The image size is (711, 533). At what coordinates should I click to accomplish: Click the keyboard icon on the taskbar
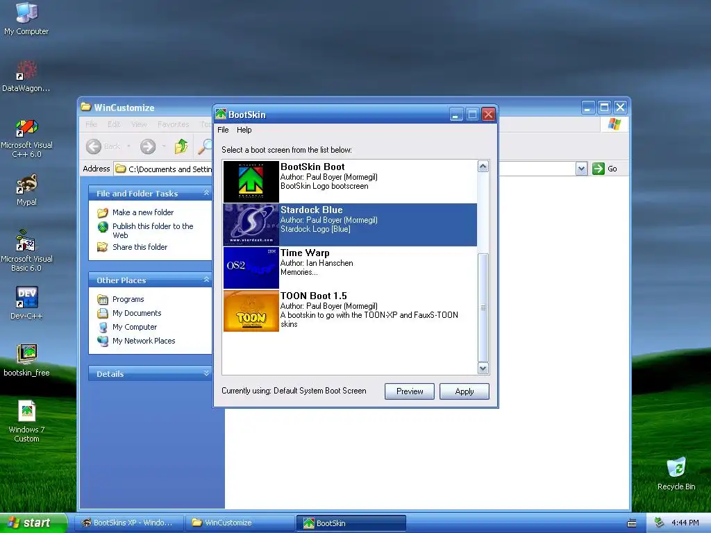coord(631,523)
